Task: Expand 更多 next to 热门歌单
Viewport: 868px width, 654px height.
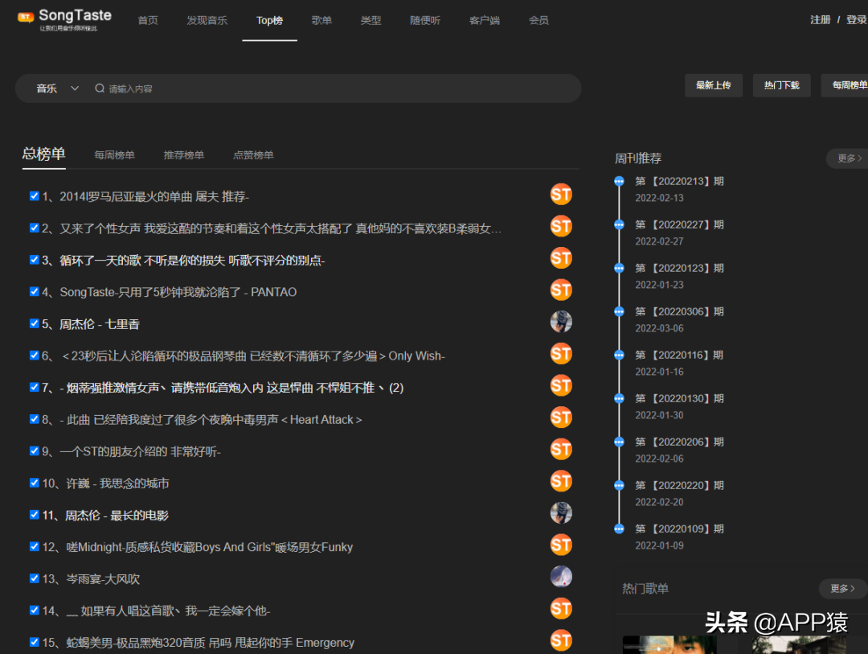Action: (x=842, y=589)
